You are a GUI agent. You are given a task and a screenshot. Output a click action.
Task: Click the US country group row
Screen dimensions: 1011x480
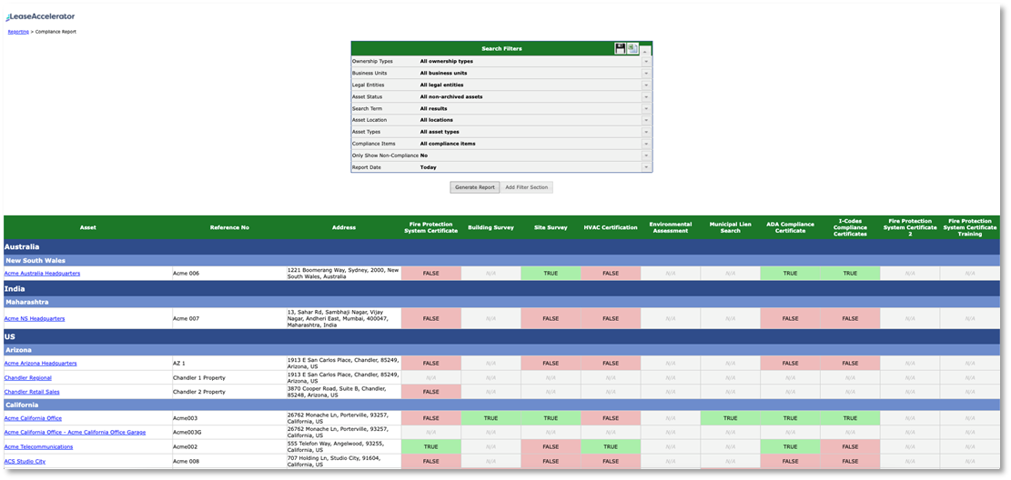(501, 336)
